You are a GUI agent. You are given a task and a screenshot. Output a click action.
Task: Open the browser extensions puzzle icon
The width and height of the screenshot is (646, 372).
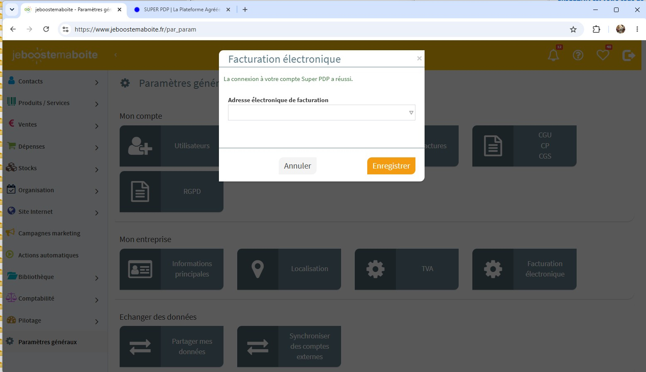coord(596,29)
